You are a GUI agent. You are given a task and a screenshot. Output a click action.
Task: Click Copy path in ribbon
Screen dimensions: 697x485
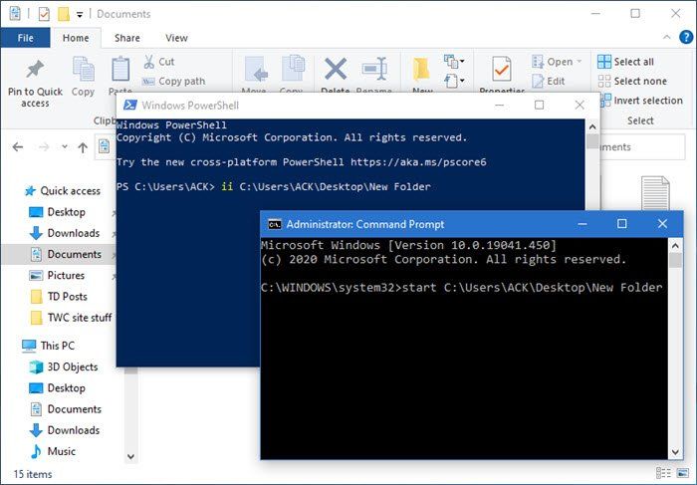pyautogui.click(x=174, y=82)
